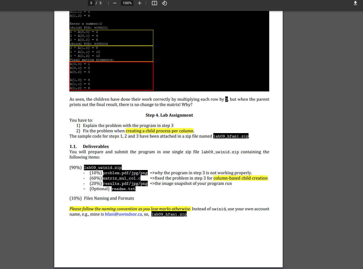Select the readme.txt optional deliverable
The height and width of the screenshot is (269, 363).
point(123,189)
